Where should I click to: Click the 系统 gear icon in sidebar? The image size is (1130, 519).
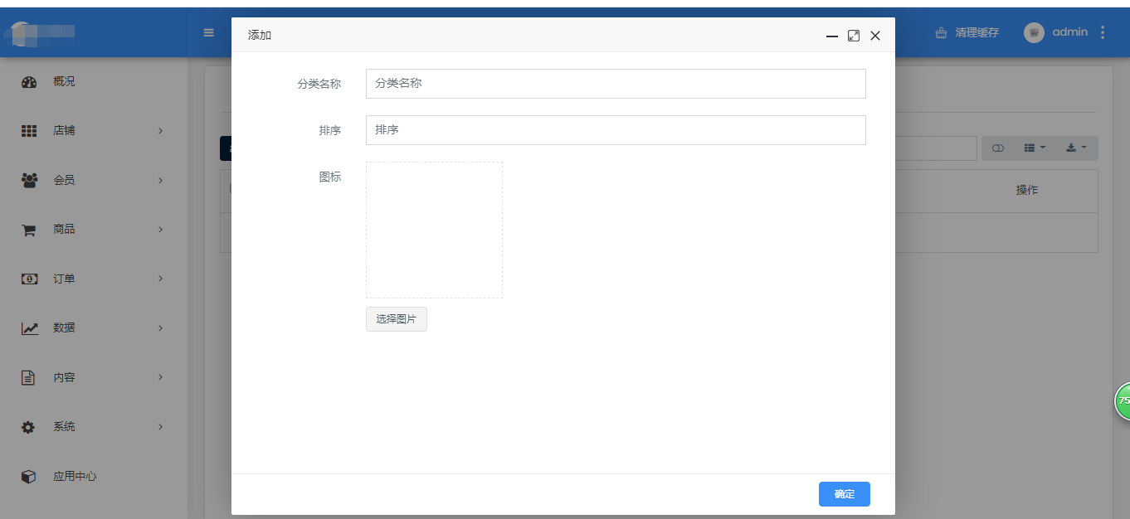click(x=29, y=427)
